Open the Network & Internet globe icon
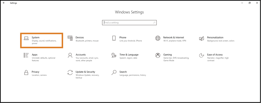Image resolution: width=261 pixels, height=103 pixels. pos(158,38)
